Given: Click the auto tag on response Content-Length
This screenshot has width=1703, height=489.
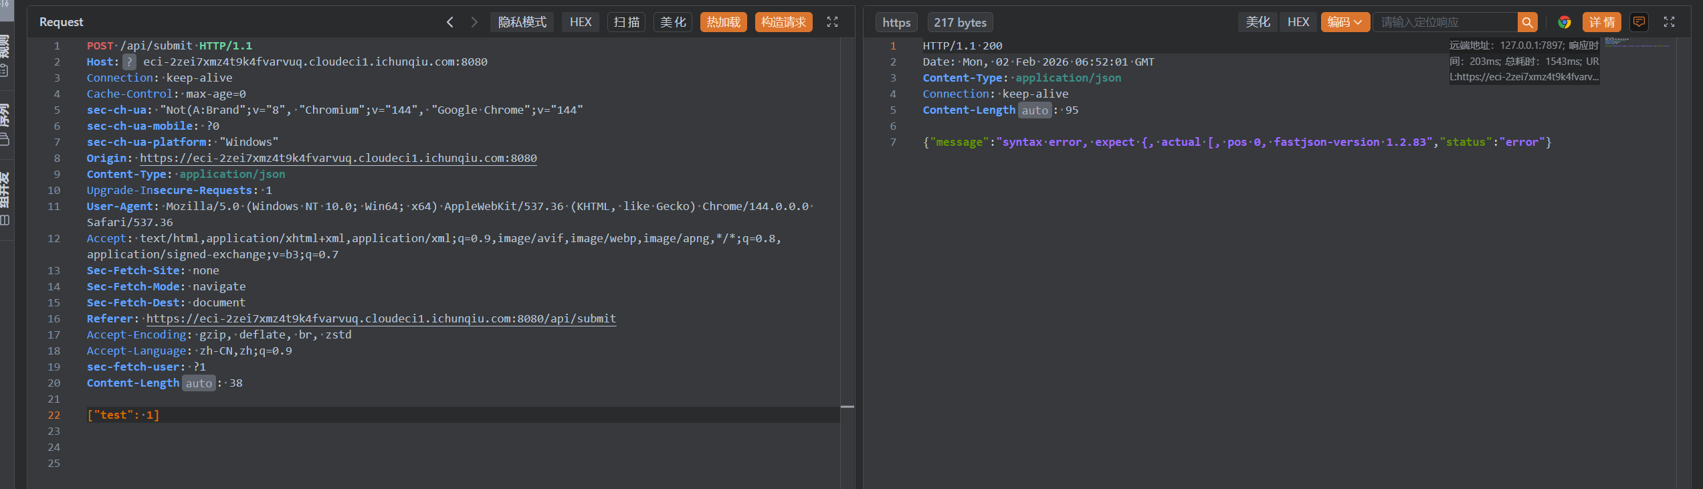Looking at the screenshot, I should click(1035, 110).
